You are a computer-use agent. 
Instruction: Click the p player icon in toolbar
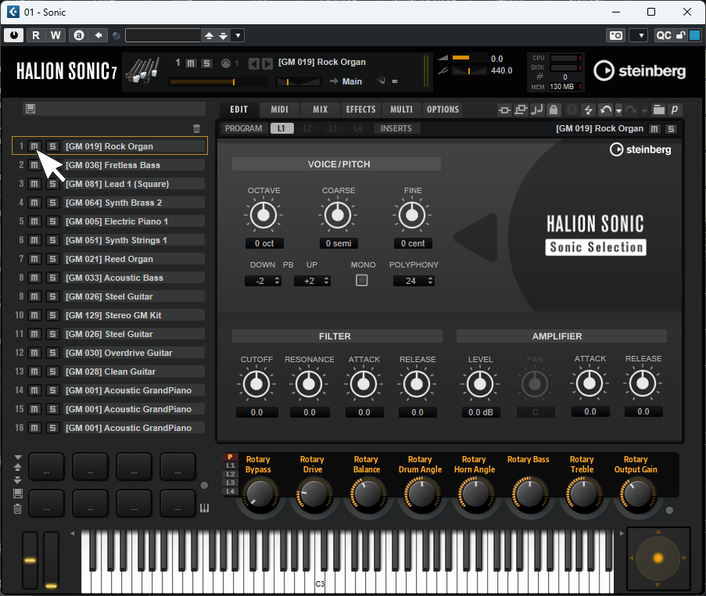click(x=675, y=110)
